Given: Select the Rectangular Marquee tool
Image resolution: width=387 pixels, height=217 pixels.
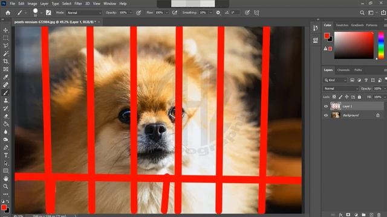Looking at the screenshot, I should click(5, 38).
